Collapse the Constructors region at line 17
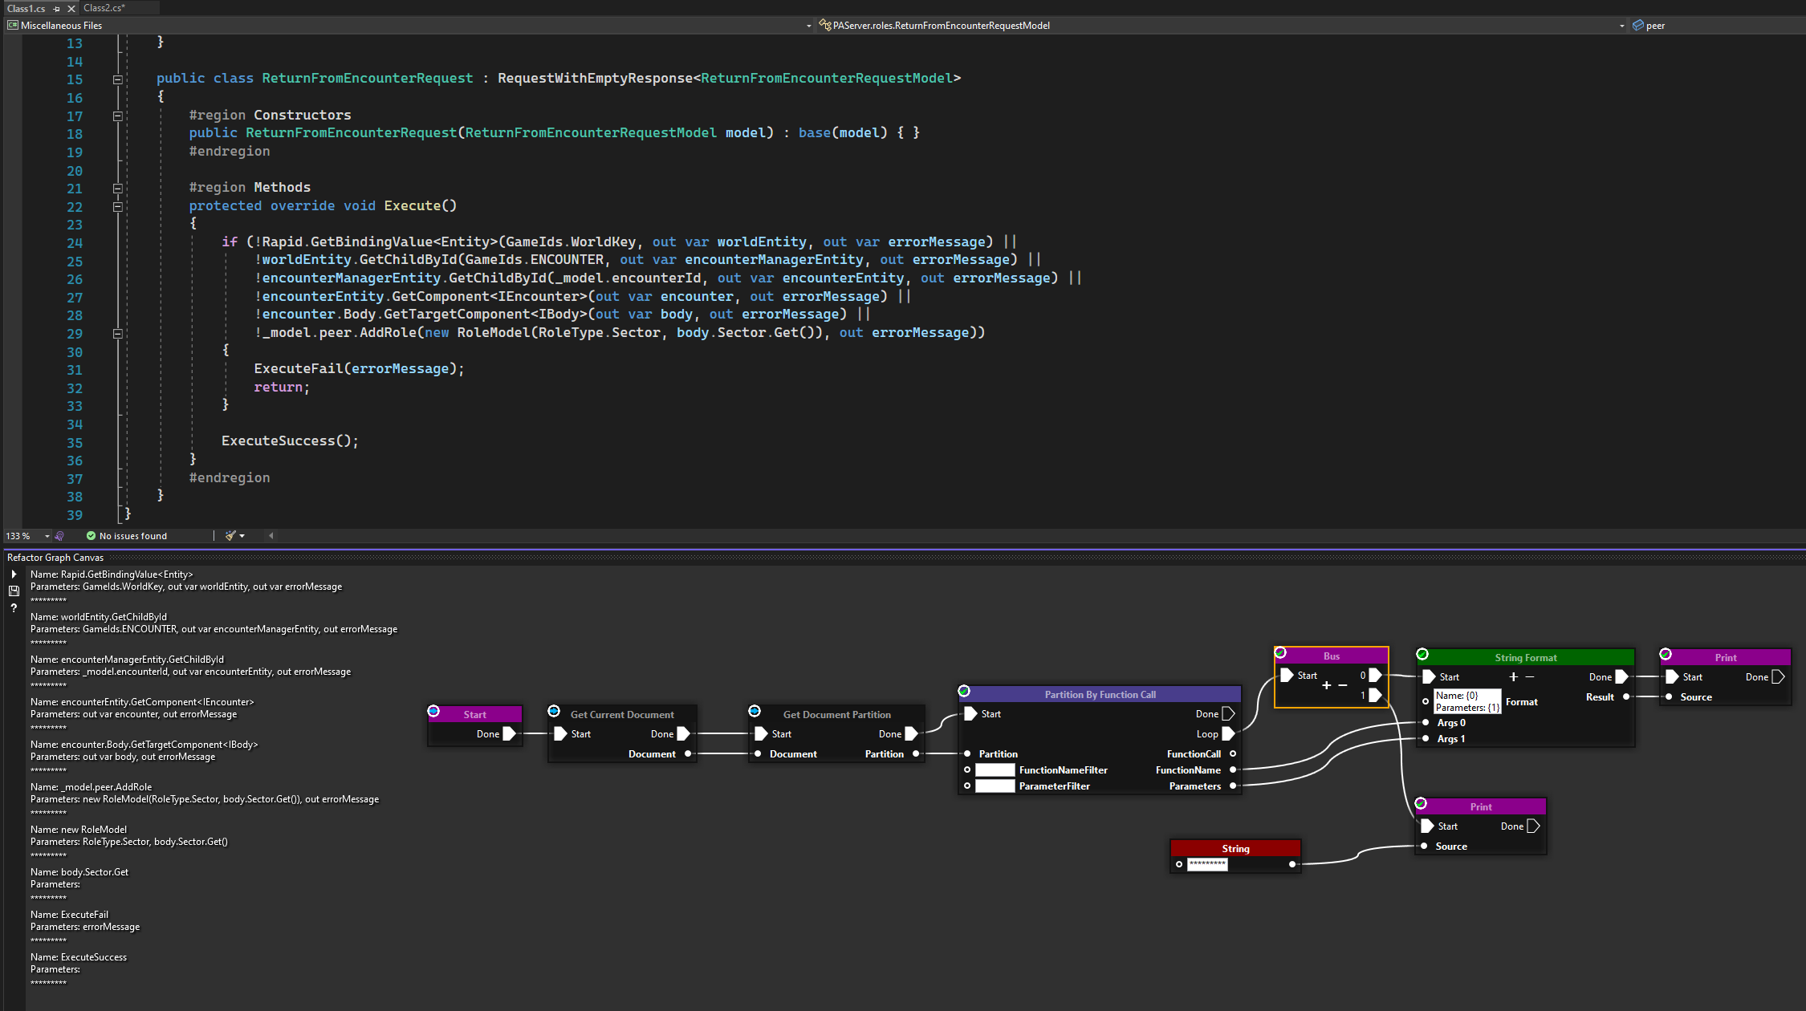The image size is (1806, 1011). click(117, 116)
